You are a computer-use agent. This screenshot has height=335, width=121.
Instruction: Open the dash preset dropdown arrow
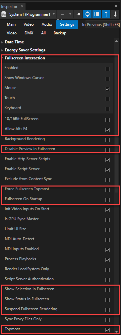click(x=71, y=14)
